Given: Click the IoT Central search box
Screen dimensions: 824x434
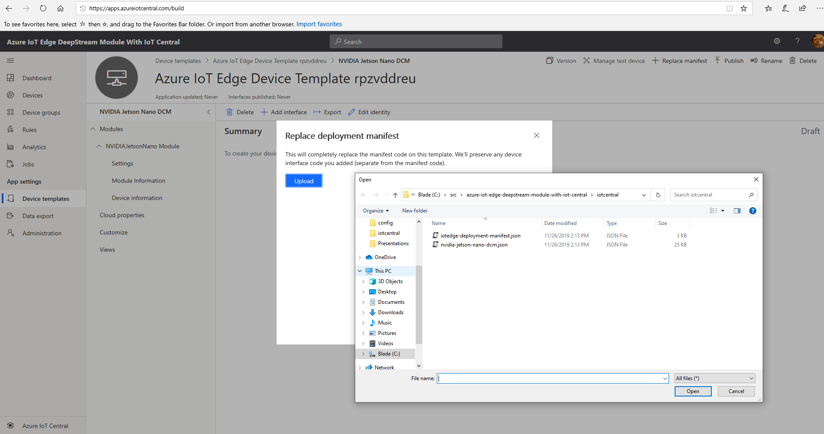Looking at the screenshot, I should 416,41.
